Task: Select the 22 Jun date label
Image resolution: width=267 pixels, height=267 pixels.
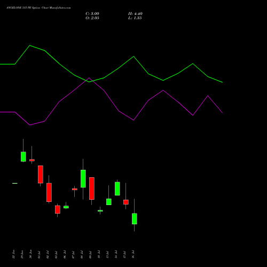Action: 13,254
